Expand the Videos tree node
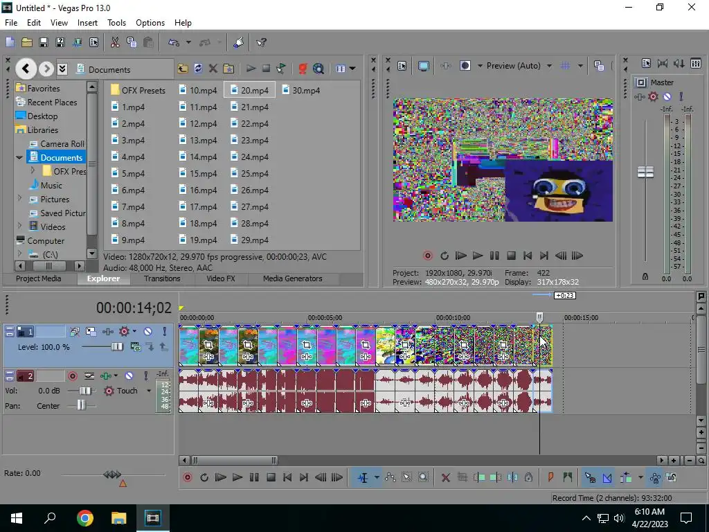The height and width of the screenshot is (532, 709). point(19,225)
